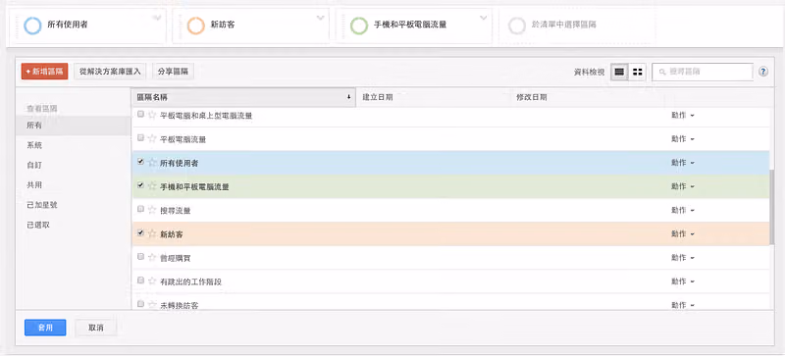Star the 所有使用者 segment row
785x356 pixels.
tap(152, 163)
